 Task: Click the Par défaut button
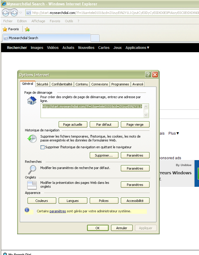[x=104, y=125]
